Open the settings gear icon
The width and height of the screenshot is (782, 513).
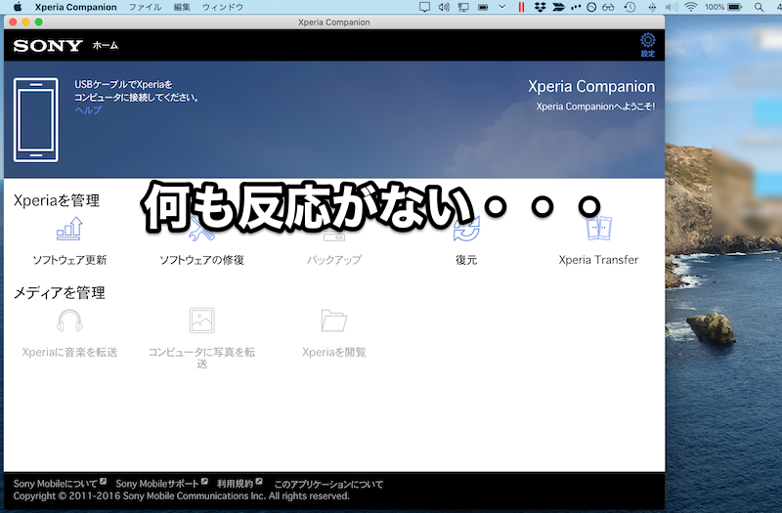(647, 41)
